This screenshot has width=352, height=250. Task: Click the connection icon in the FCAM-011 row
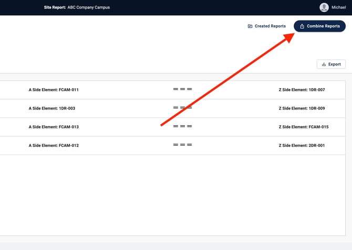[182, 90]
